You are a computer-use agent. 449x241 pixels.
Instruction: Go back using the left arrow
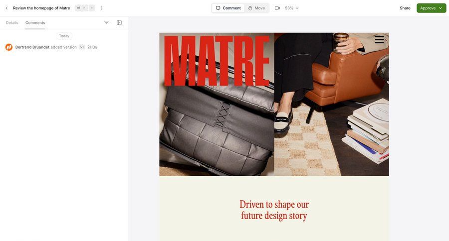(6, 8)
